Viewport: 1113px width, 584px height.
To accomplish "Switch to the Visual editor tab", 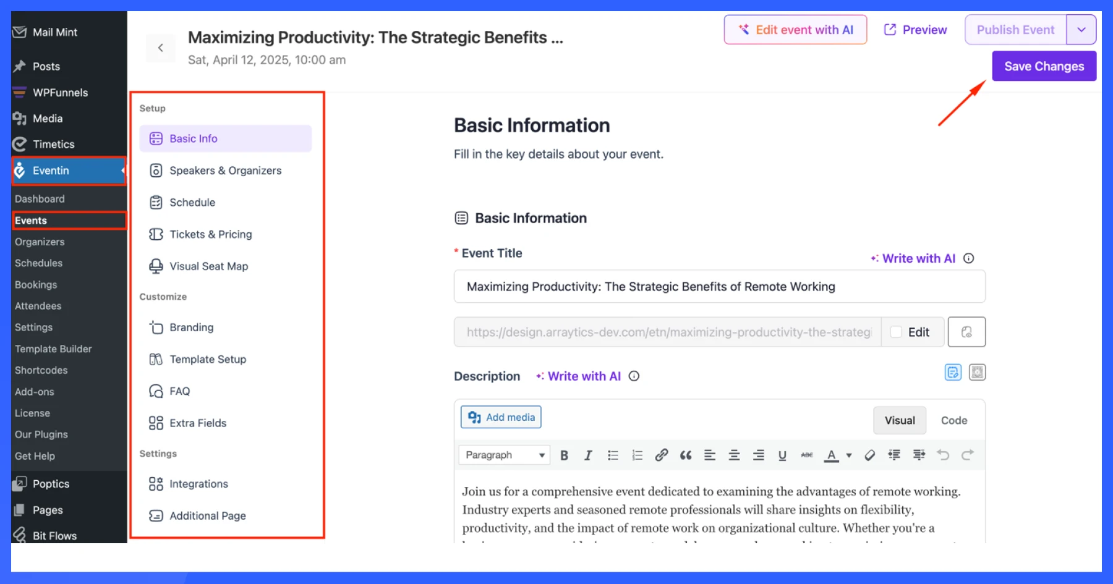I will (x=900, y=421).
